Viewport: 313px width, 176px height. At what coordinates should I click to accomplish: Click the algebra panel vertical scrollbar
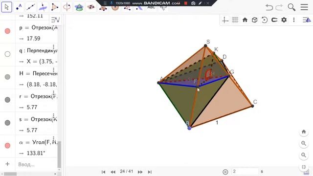pos(59,154)
